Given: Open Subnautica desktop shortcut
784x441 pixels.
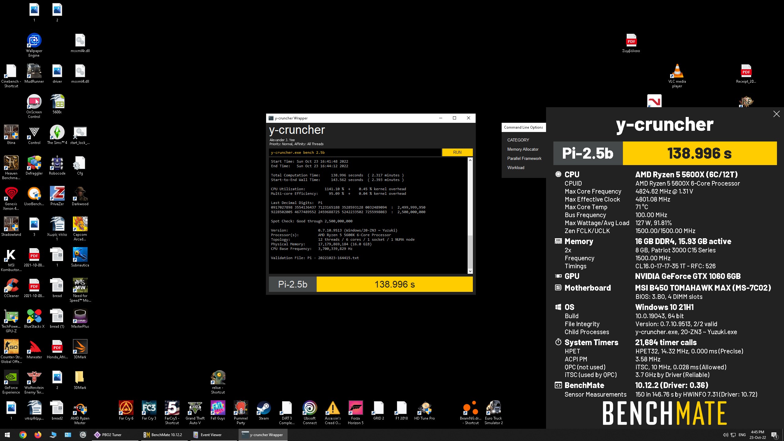Looking at the screenshot, I should click(x=80, y=257).
